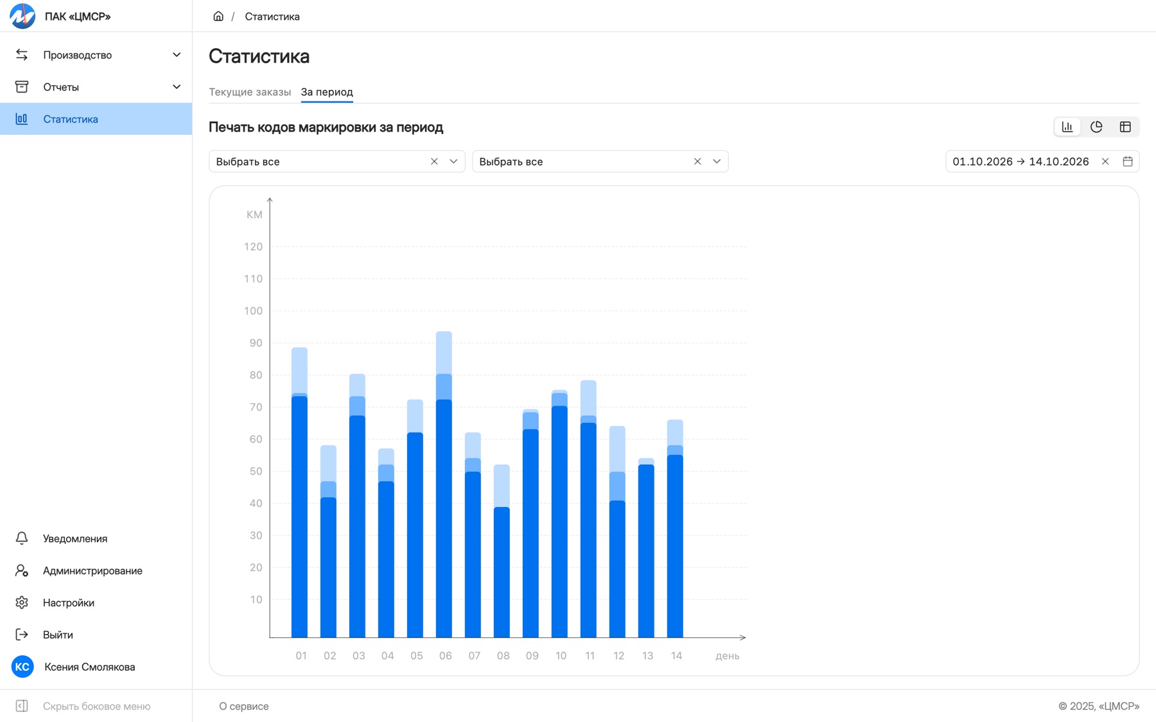
Task: Click the bar for day 06
Action: [x=444, y=485]
